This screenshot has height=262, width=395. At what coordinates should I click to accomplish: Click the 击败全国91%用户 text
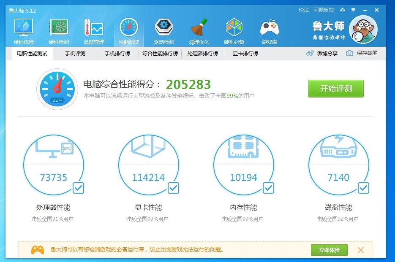[x=53, y=219]
